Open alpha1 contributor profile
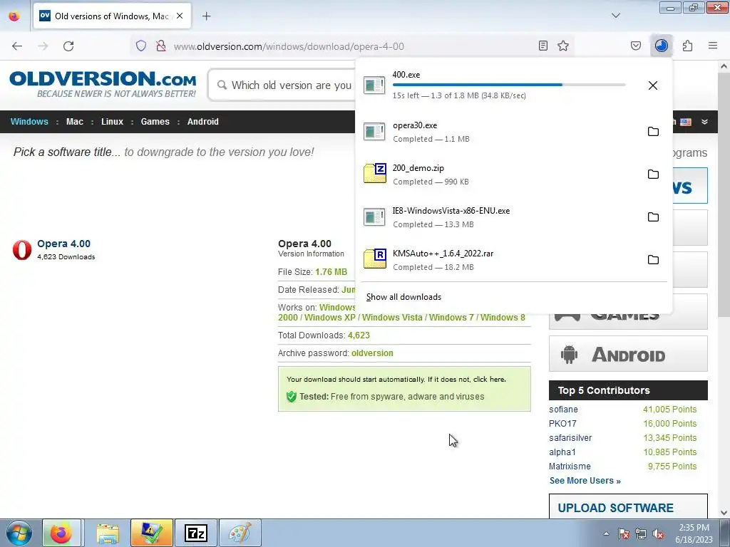Viewport: 730px width, 547px height. 562,452
